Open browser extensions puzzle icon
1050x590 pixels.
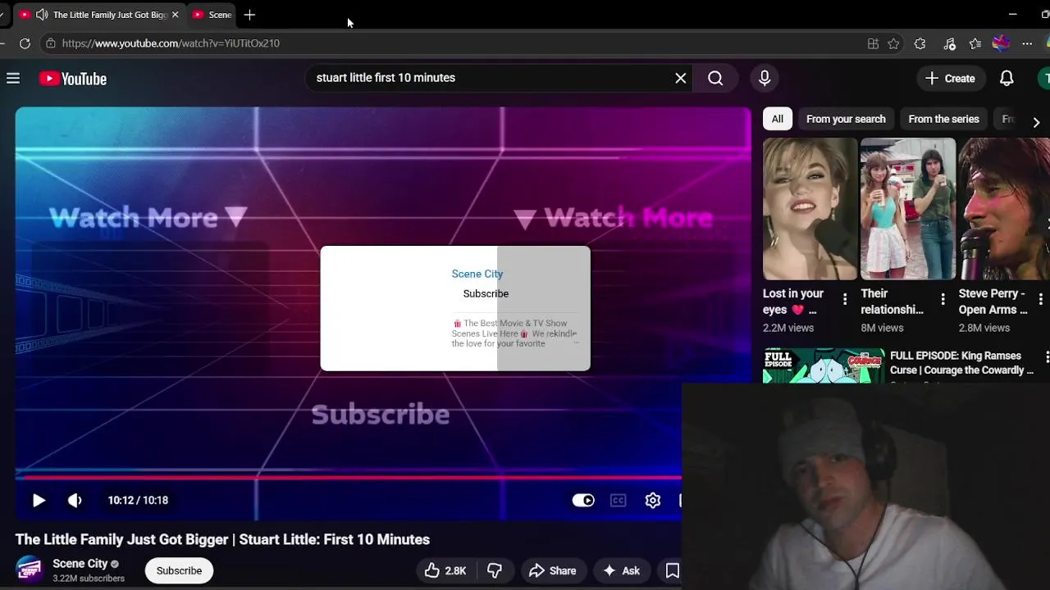pyautogui.click(x=920, y=43)
